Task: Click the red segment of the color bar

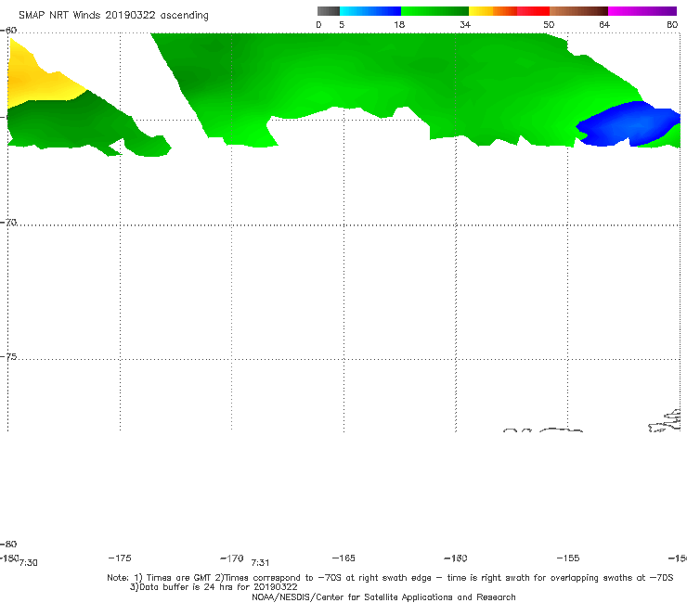Action: point(533,11)
